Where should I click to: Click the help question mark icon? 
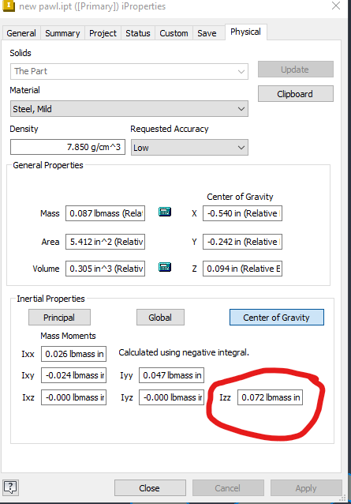(x=10, y=487)
